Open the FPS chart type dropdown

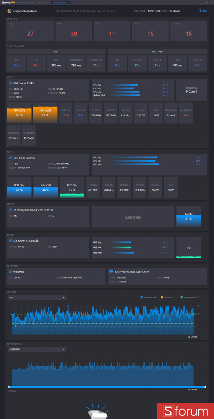(x=37, y=297)
